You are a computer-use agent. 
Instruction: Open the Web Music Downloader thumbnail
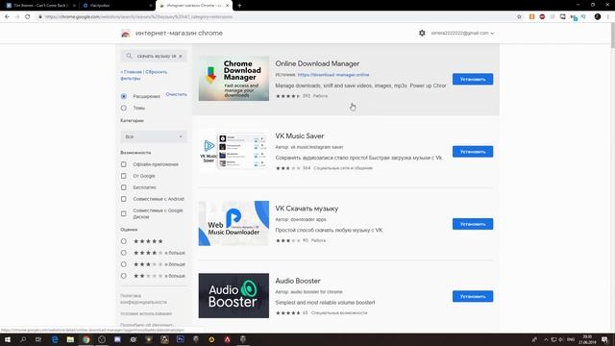(234, 223)
